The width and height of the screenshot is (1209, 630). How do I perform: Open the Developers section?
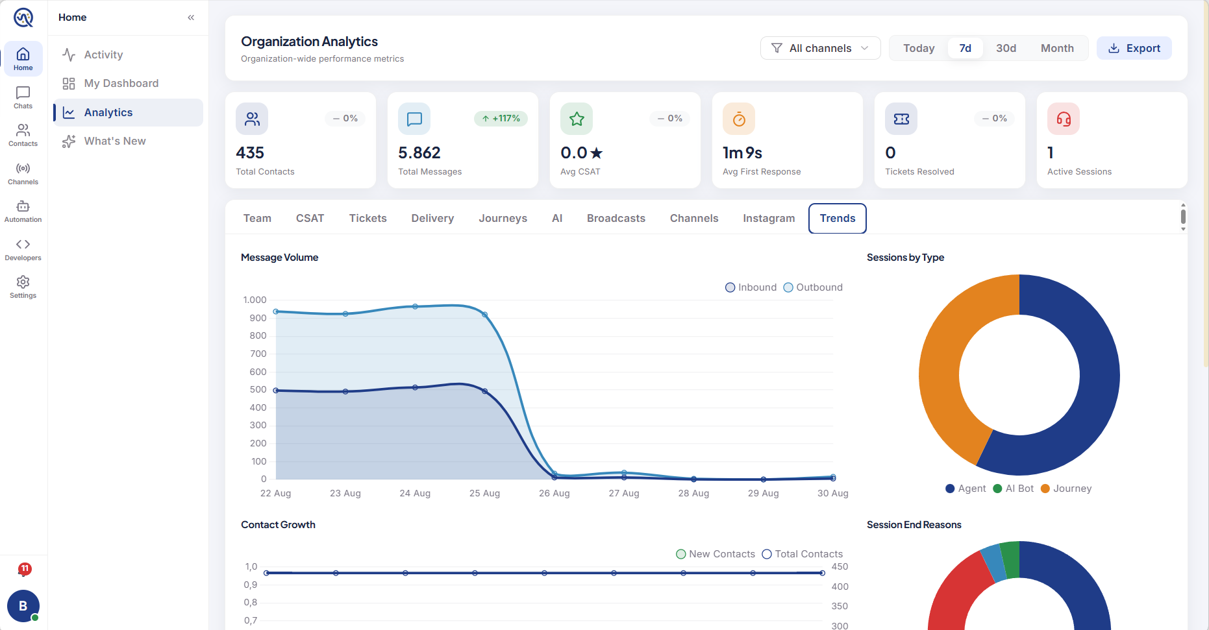click(23, 249)
